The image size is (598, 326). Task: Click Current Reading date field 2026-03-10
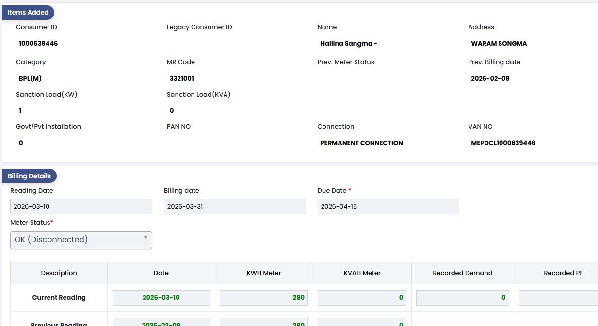(x=161, y=298)
